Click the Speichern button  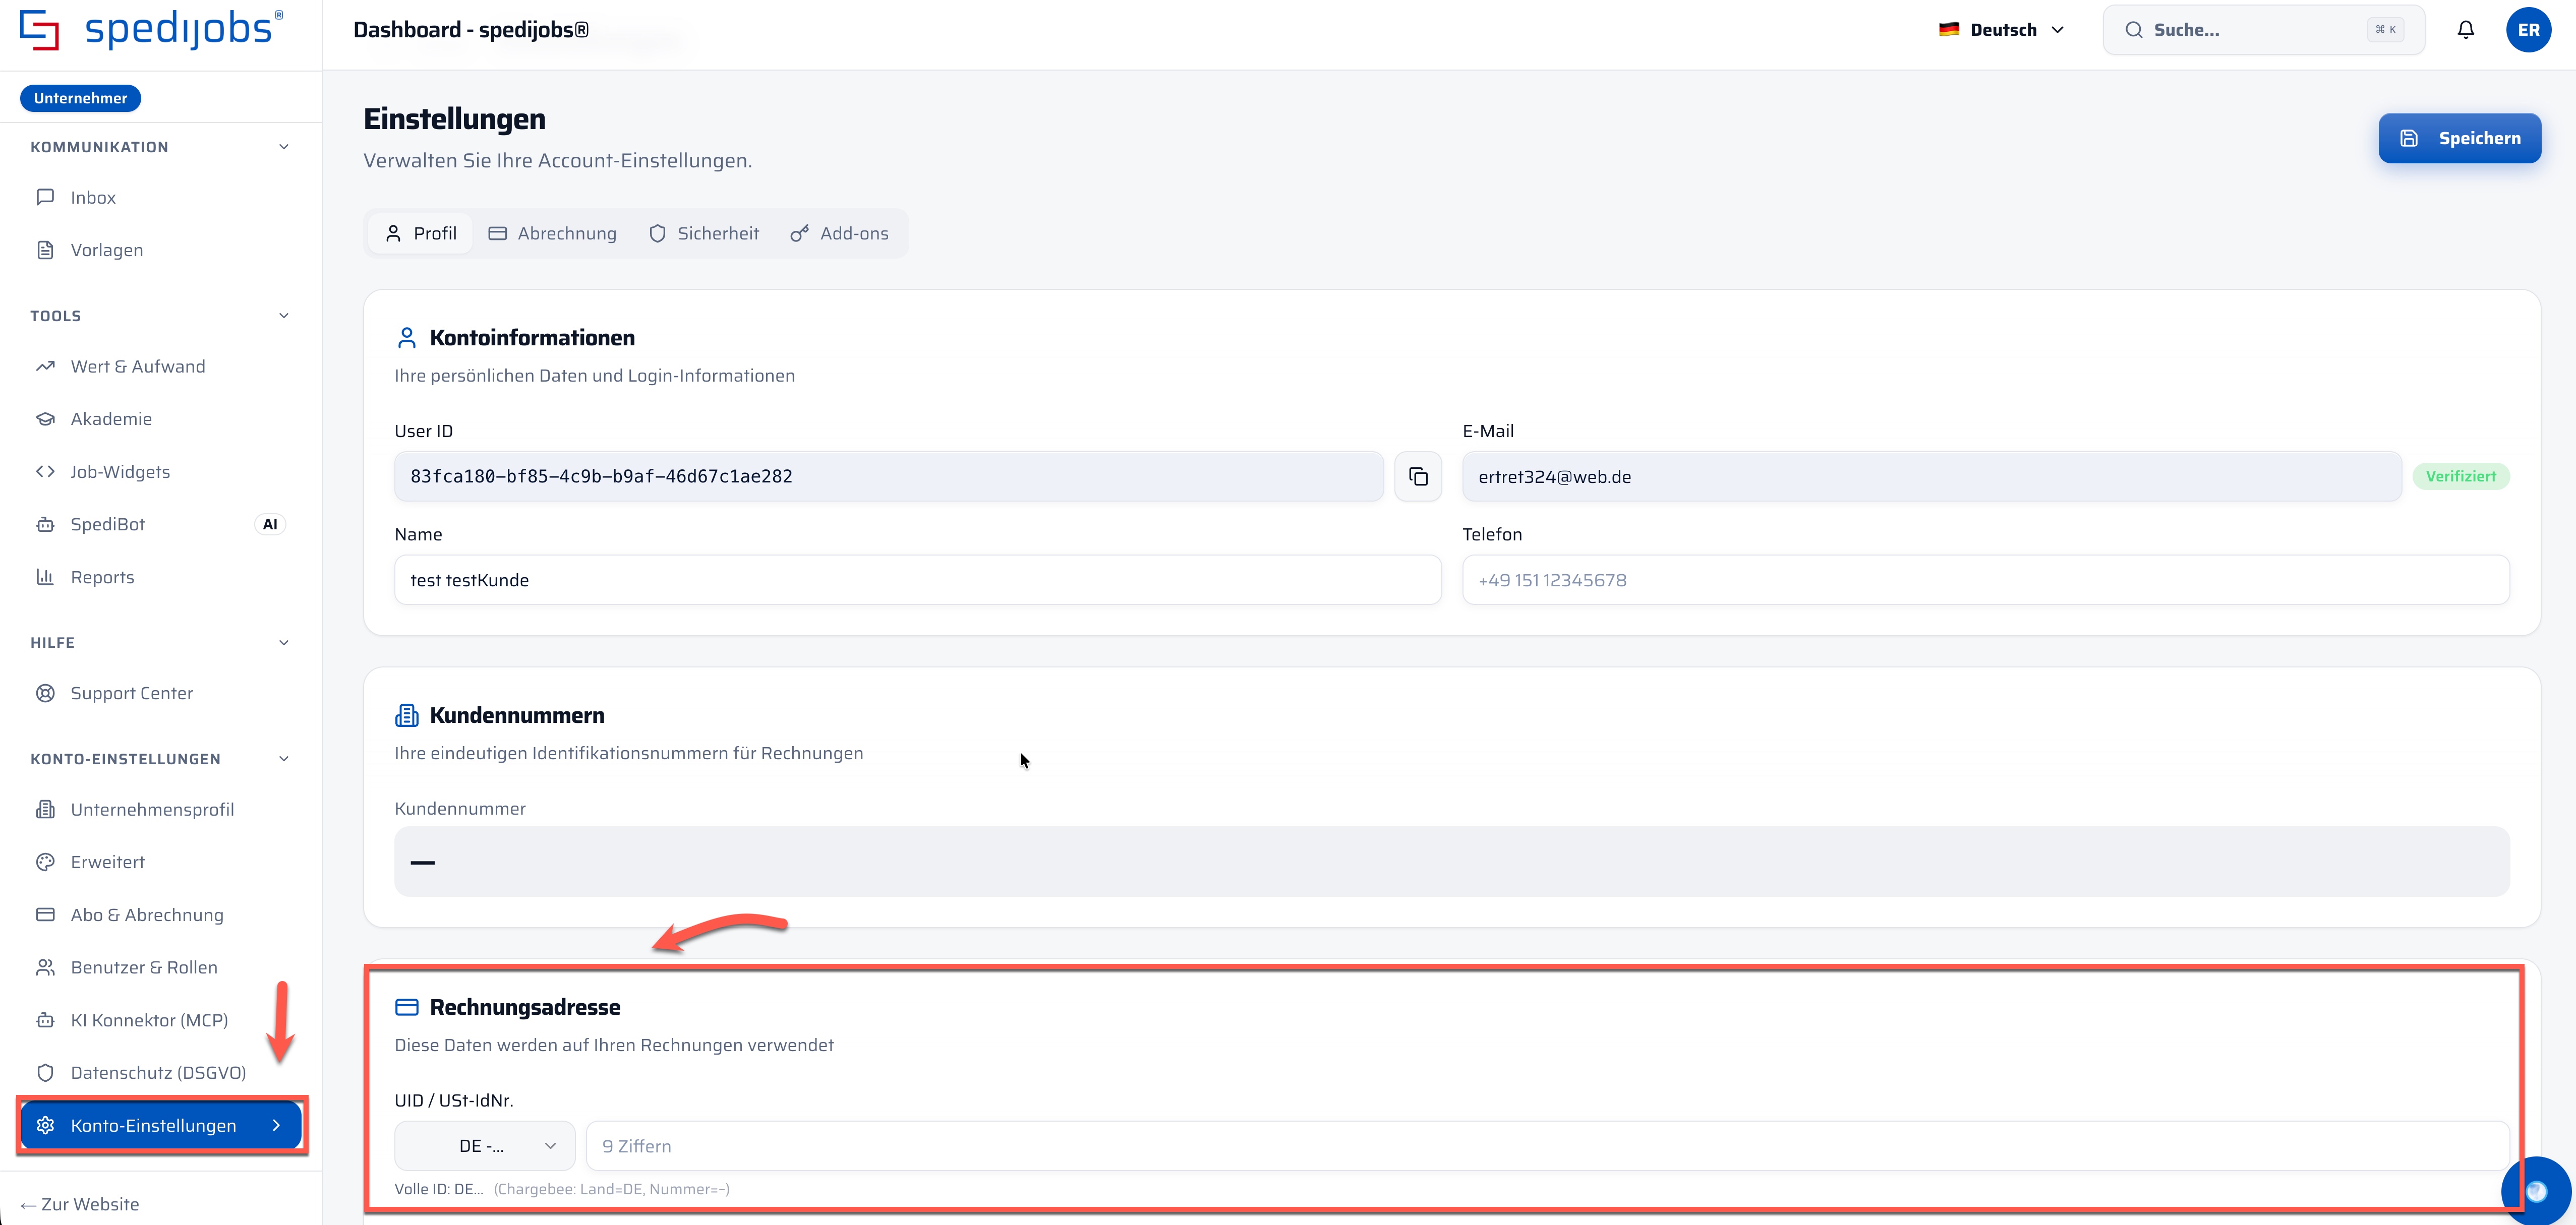[x=2459, y=138]
